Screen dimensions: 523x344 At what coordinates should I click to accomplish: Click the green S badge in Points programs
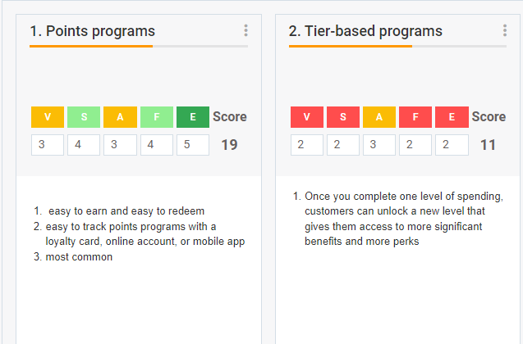click(84, 117)
